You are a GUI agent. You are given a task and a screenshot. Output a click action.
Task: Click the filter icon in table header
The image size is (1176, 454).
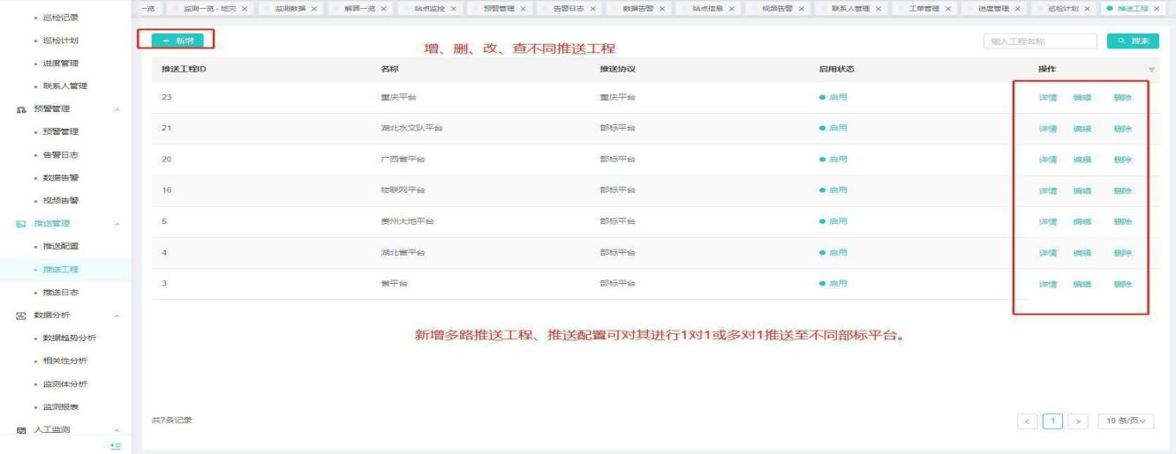click(1151, 70)
